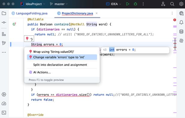185x118 pixels.
Task: Open the Database tool window
Action: [x=181, y=31]
